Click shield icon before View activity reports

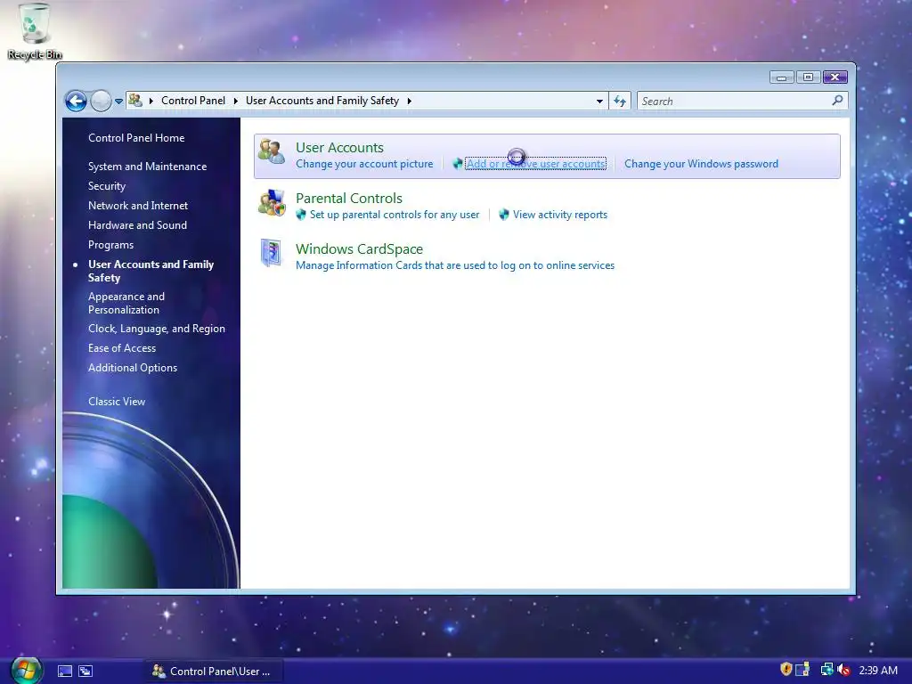(x=504, y=215)
